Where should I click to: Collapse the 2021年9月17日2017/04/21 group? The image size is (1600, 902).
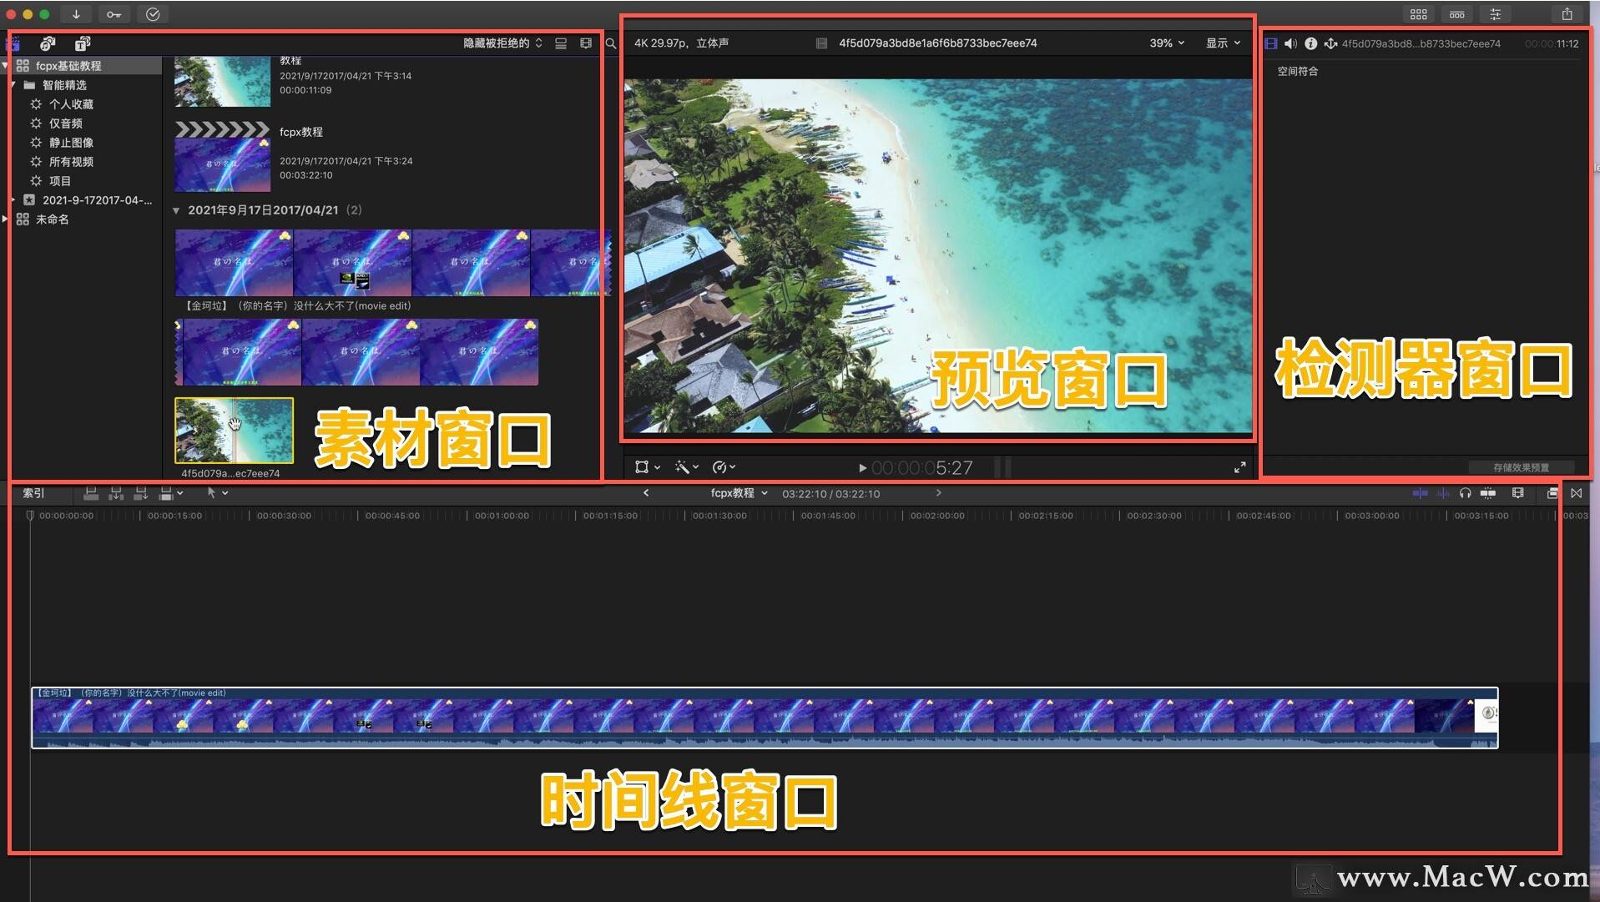click(x=176, y=210)
